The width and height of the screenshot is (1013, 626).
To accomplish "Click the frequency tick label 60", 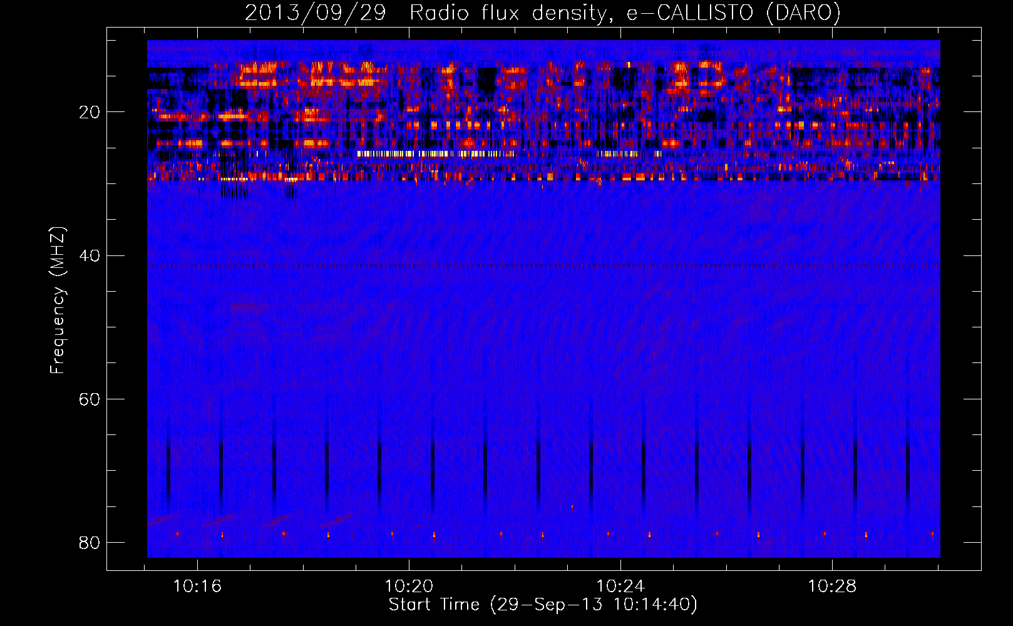I will point(90,399).
